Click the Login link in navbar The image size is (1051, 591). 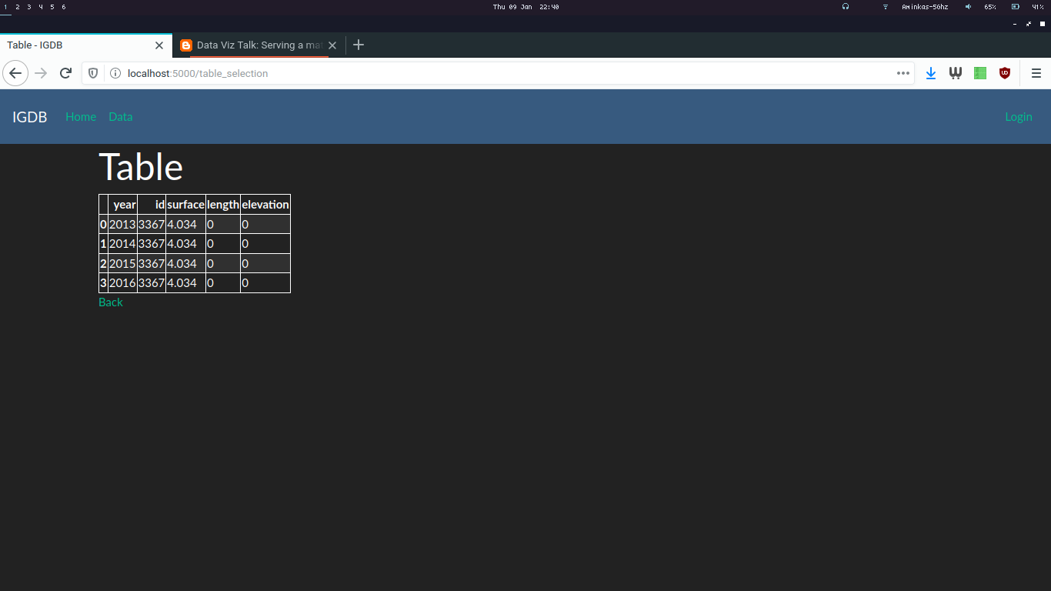point(1018,117)
